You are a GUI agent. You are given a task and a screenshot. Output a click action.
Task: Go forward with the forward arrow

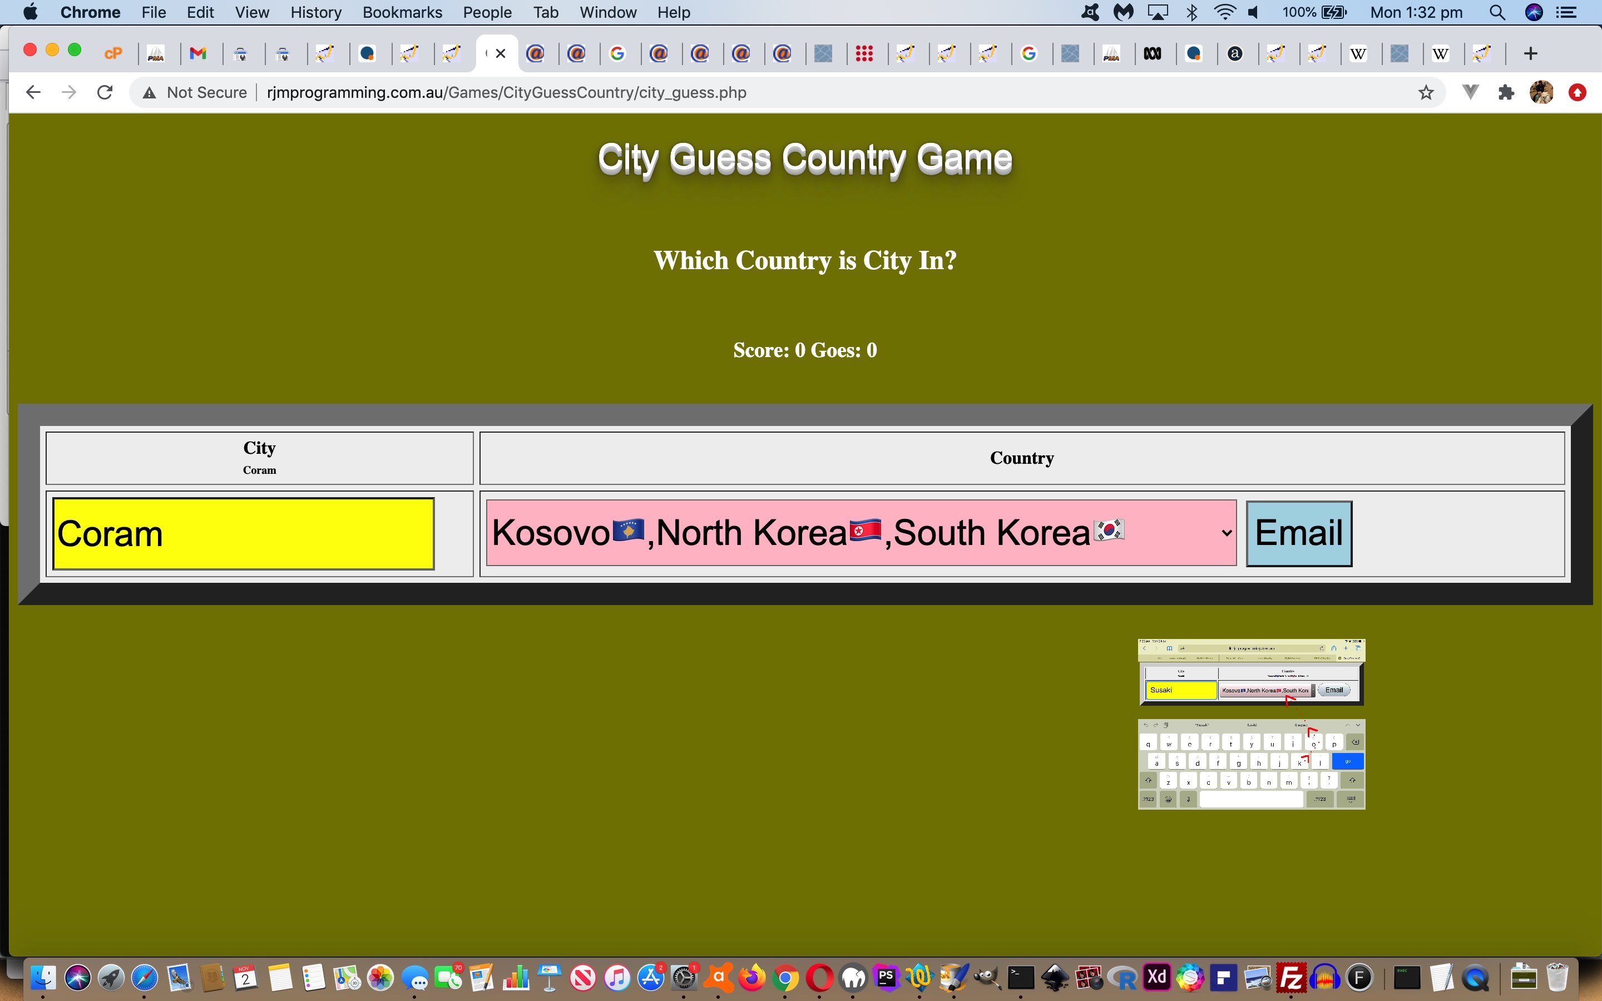(x=69, y=93)
